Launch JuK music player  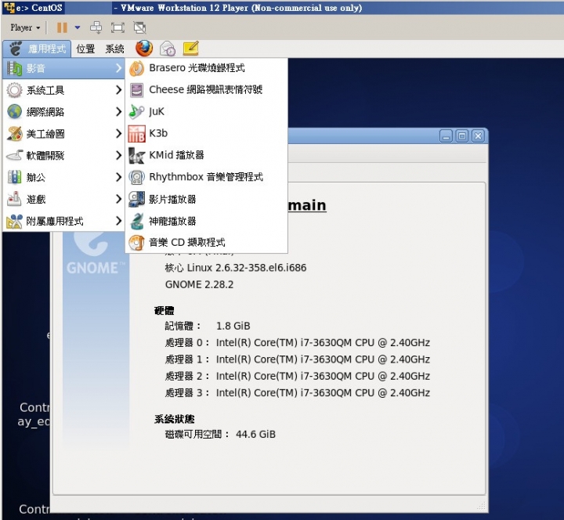(x=207, y=111)
